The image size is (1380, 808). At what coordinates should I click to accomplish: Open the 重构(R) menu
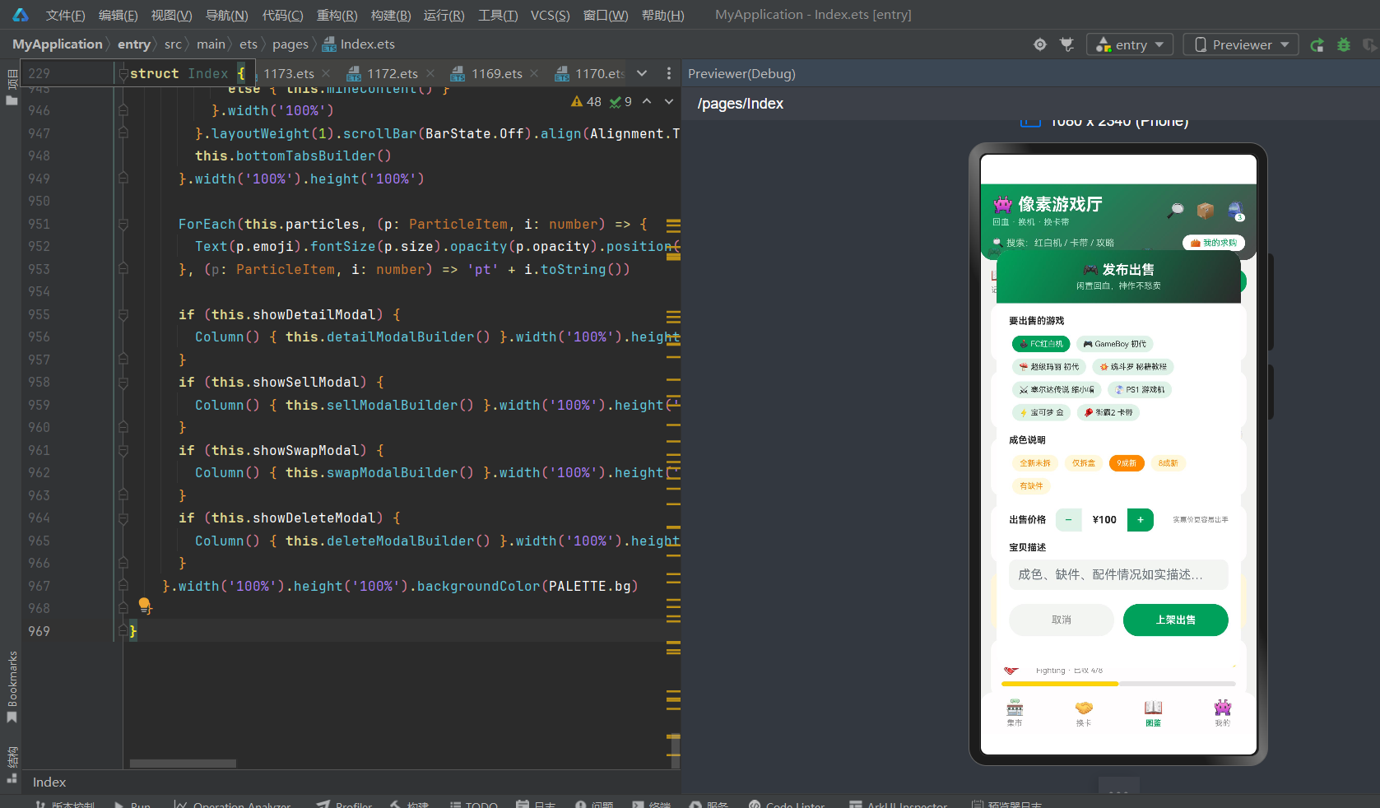pyautogui.click(x=337, y=15)
